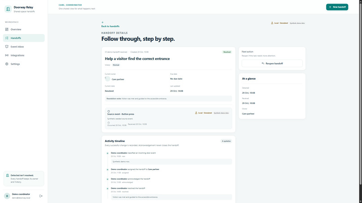This screenshot has width=362, height=203.
Task: Click the Overview grid icon in sidebar
Action: tap(7, 29)
